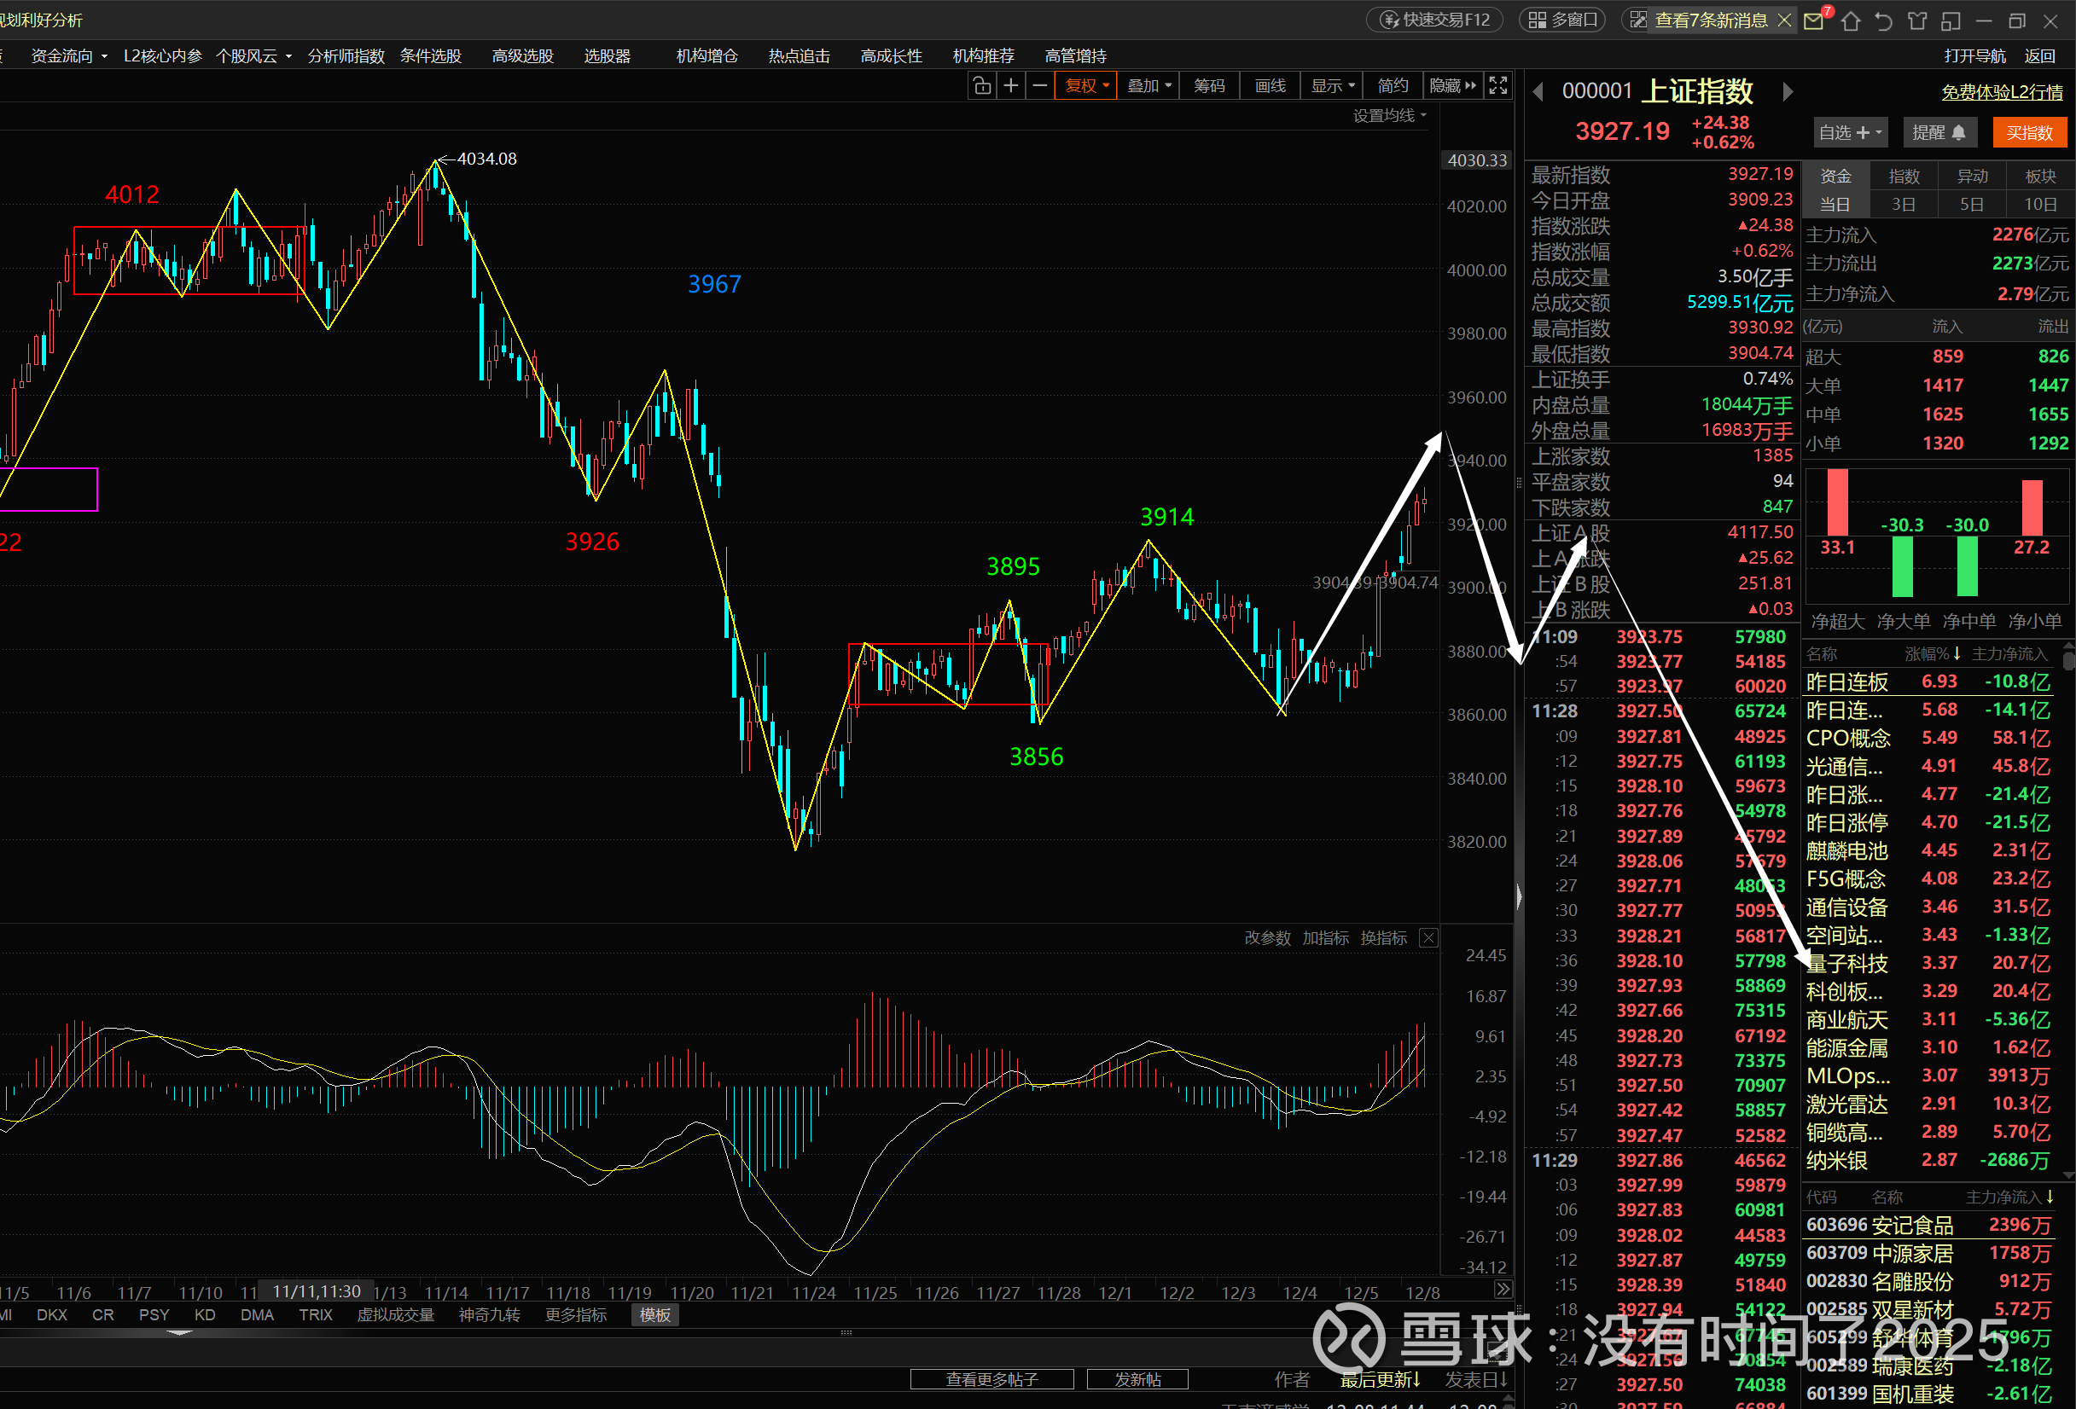Open the 复权 dropdown
This screenshot has width=2076, height=1409.
pos(1086,86)
